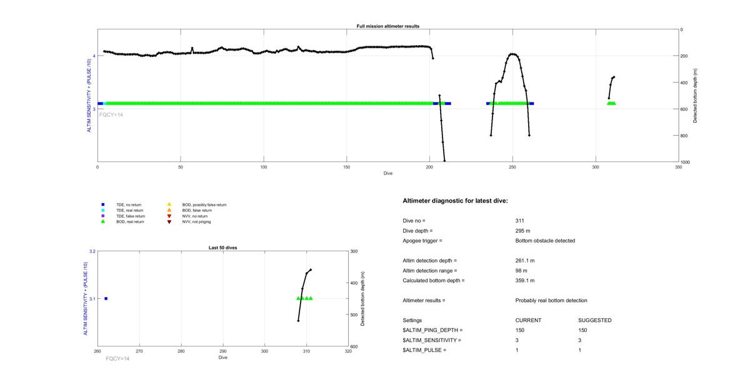Click the detection range value '98 m'
Screen dimensions: 750x389
click(521, 271)
